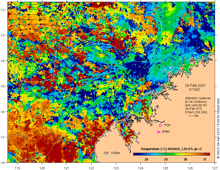Click the cyan bathymetry legend line

tap(108, 155)
